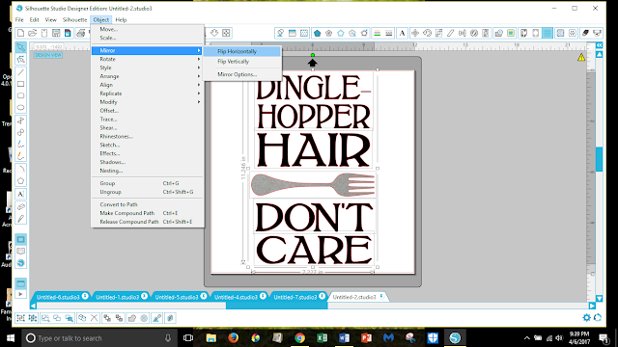Viewport: 618px width, 347px height.
Task: Expand the Rotate submenu
Action: [x=147, y=59]
